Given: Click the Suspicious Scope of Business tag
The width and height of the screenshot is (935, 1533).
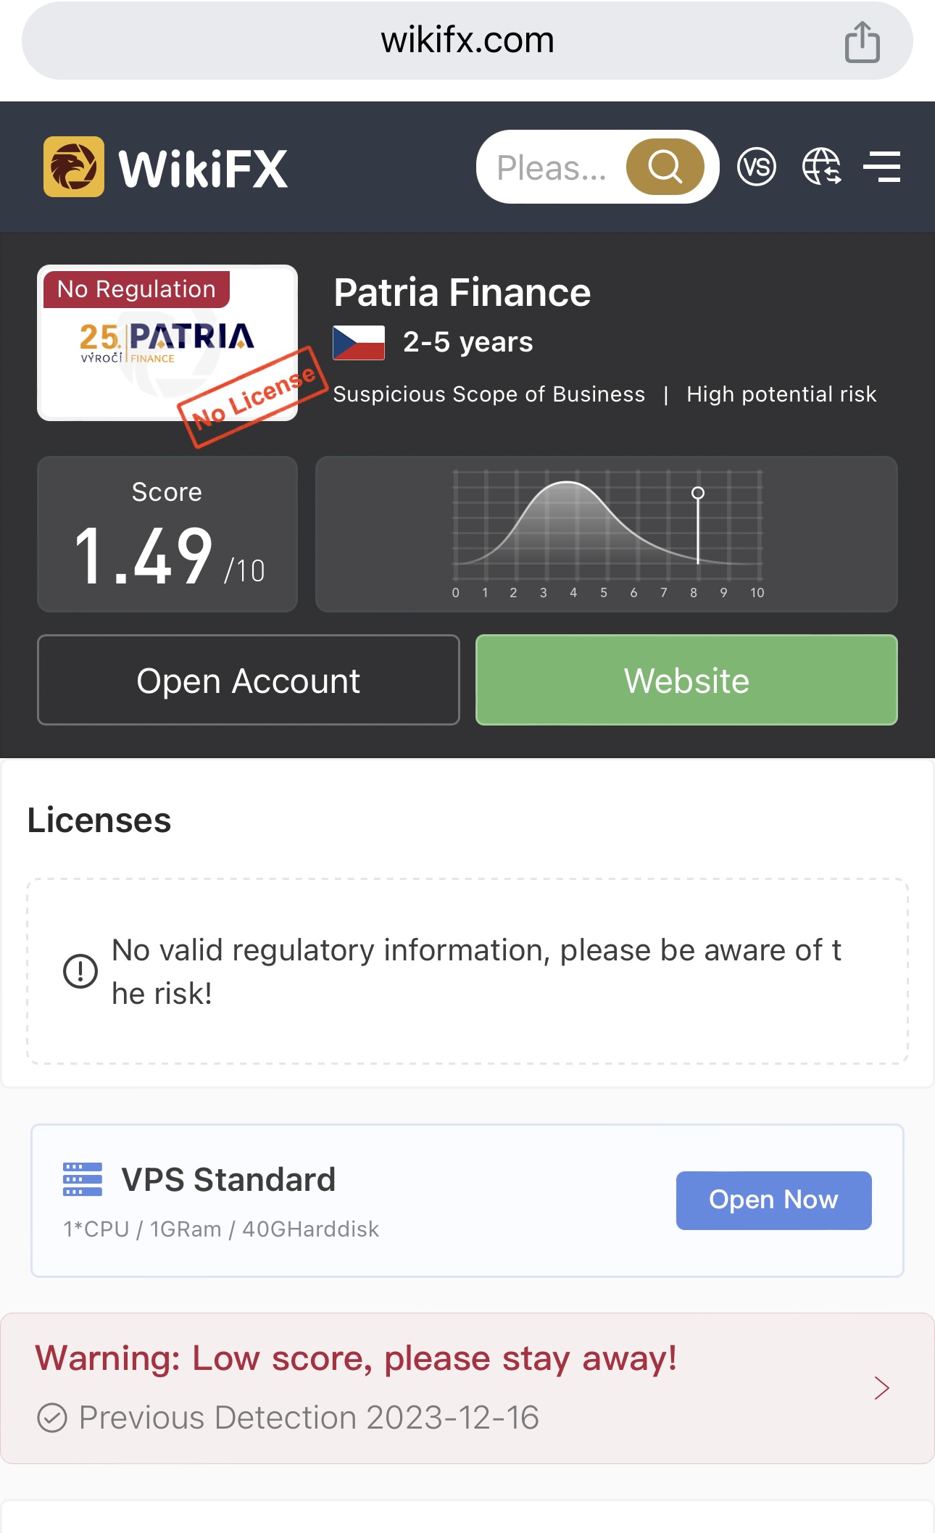Looking at the screenshot, I should (x=489, y=394).
